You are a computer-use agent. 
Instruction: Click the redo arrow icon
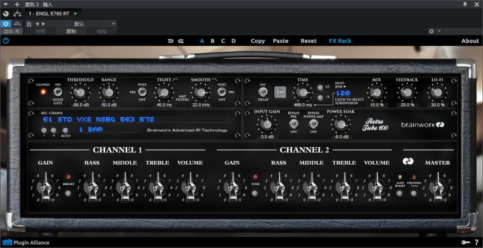click(x=181, y=41)
